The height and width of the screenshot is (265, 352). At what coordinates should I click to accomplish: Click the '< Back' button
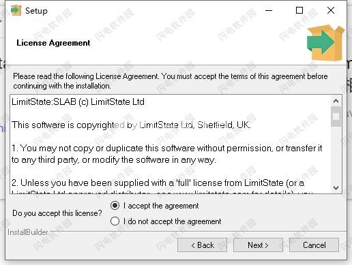pyautogui.click(x=202, y=245)
